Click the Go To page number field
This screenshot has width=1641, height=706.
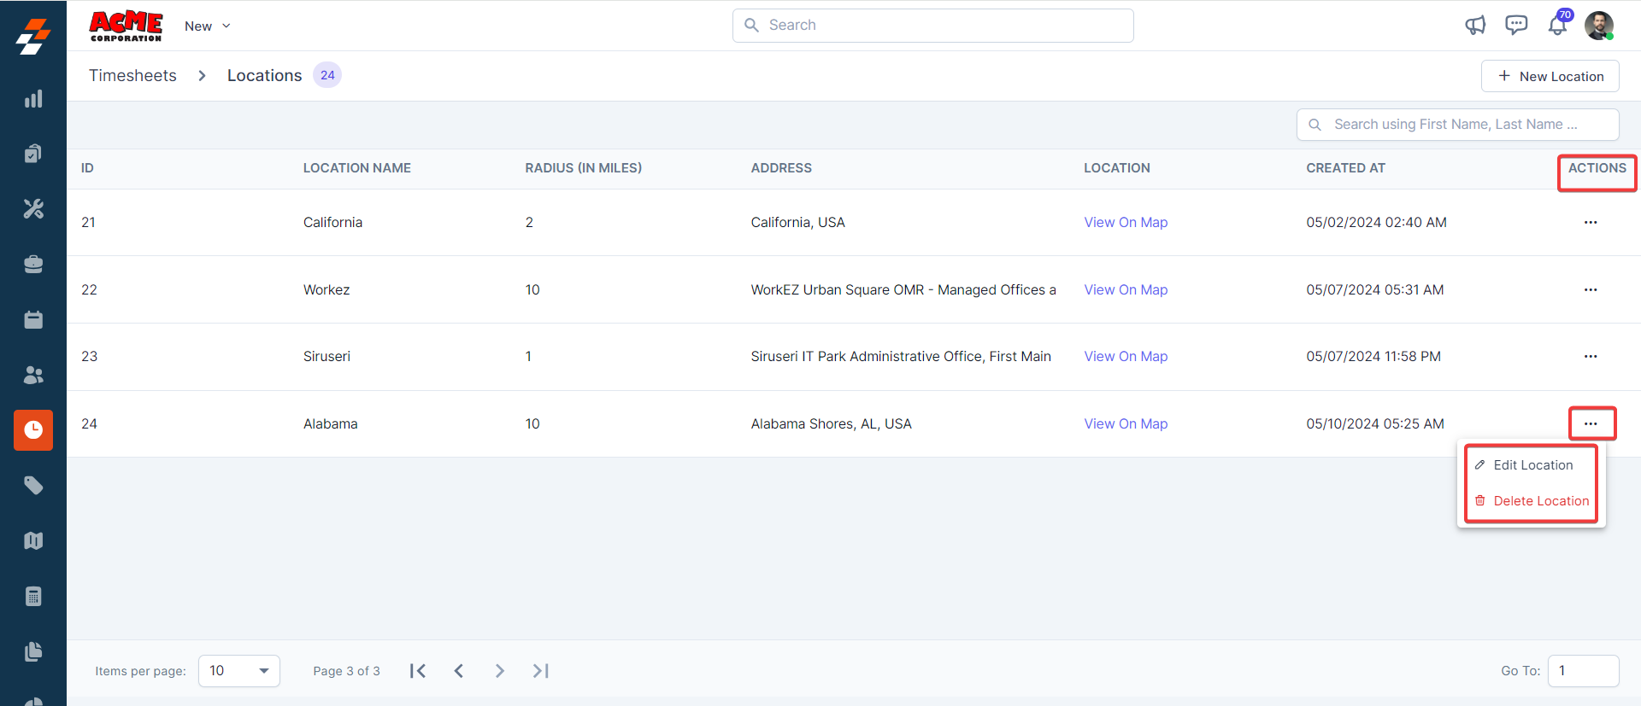(1583, 671)
